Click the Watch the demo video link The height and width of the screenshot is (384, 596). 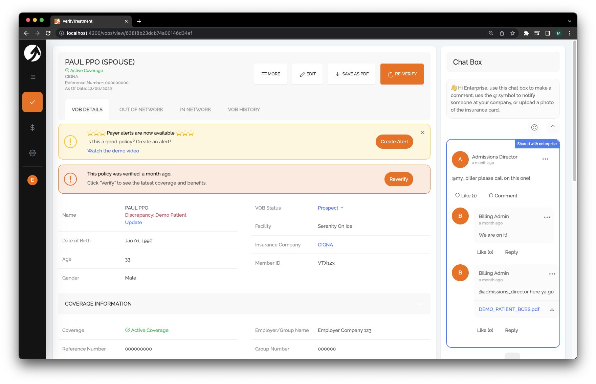[x=113, y=150]
